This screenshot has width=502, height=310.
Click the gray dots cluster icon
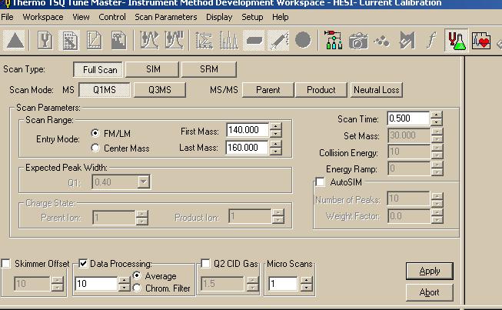coord(382,41)
